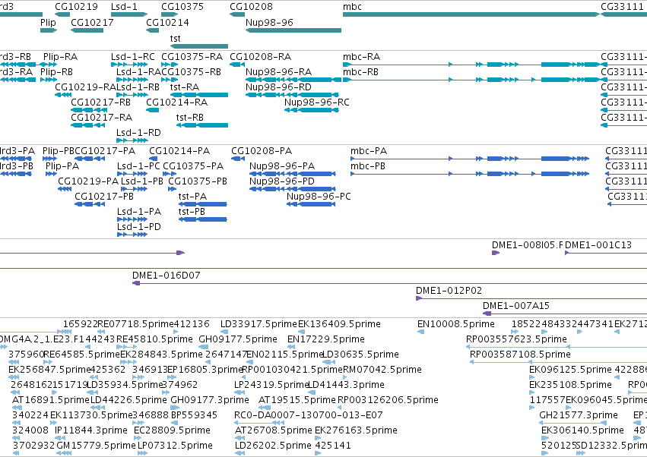The height and width of the screenshot is (457, 647).
Task: Click the CG10219 gene label
Action: (76, 7)
